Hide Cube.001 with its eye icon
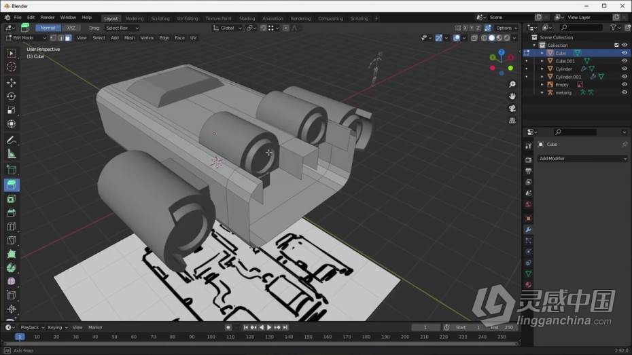This screenshot has height=355, width=632. [x=625, y=61]
